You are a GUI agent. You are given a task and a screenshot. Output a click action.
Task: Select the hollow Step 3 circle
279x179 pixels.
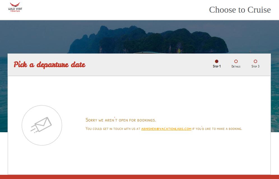pos(255,61)
